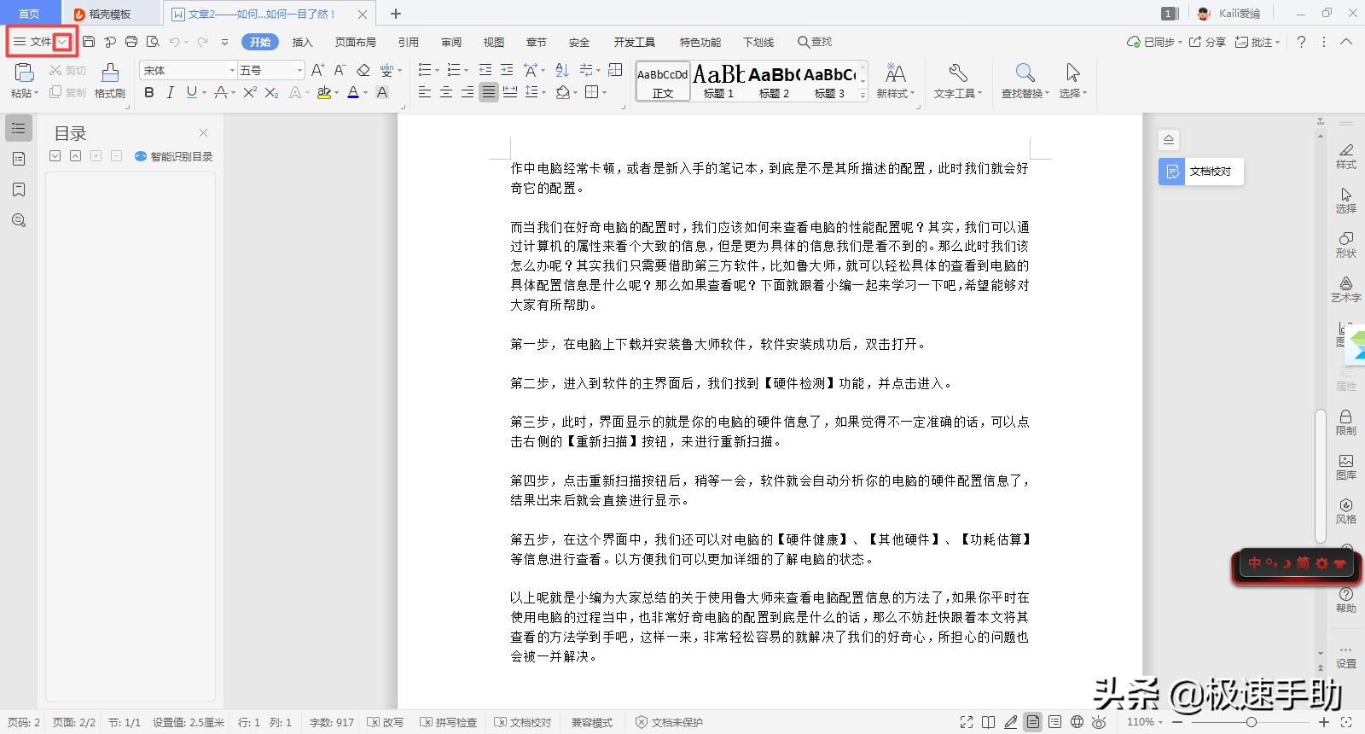
Task: Open Help (帮助) in right sidebar
Action: tap(1345, 599)
